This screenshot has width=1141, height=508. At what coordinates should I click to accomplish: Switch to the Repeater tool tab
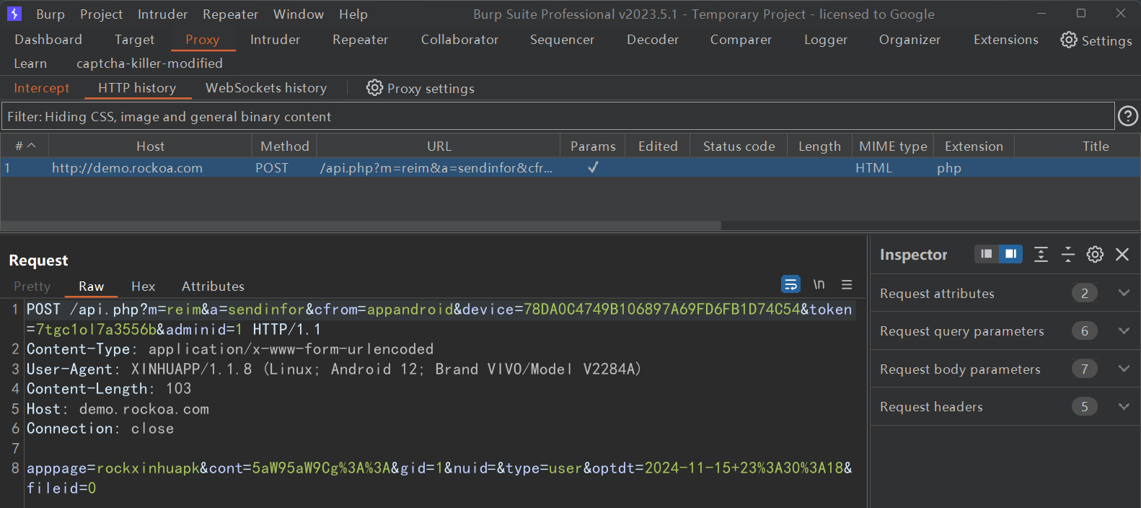click(360, 40)
